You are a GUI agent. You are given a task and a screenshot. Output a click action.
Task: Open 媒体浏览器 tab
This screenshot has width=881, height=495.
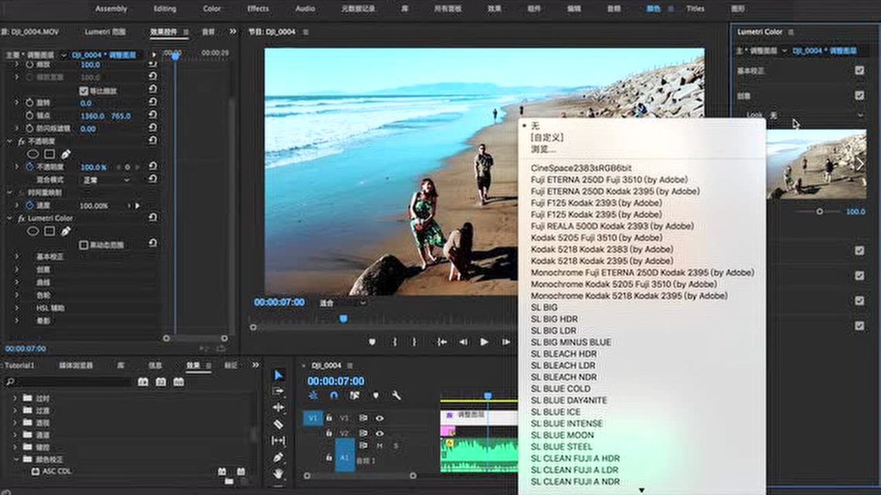pyautogui.click(x=76, y=365)
